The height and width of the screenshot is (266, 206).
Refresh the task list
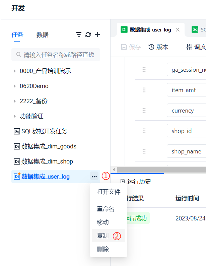(88, 35)
